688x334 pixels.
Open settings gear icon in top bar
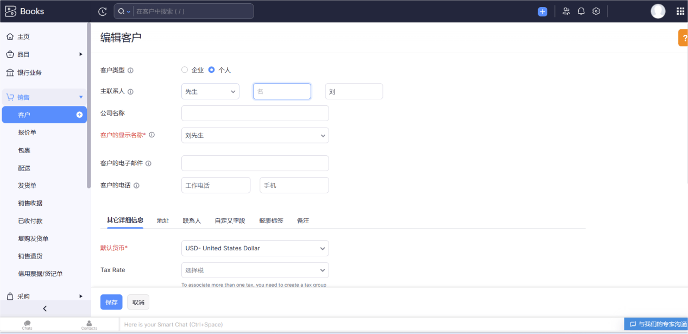(x=596, y=11)
